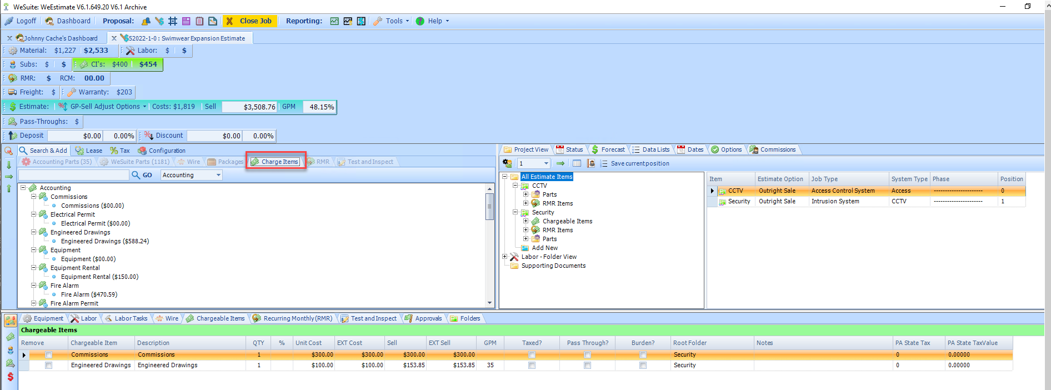Click the Warranty wrench icon

pyautogui.click(x=72, y=92)
